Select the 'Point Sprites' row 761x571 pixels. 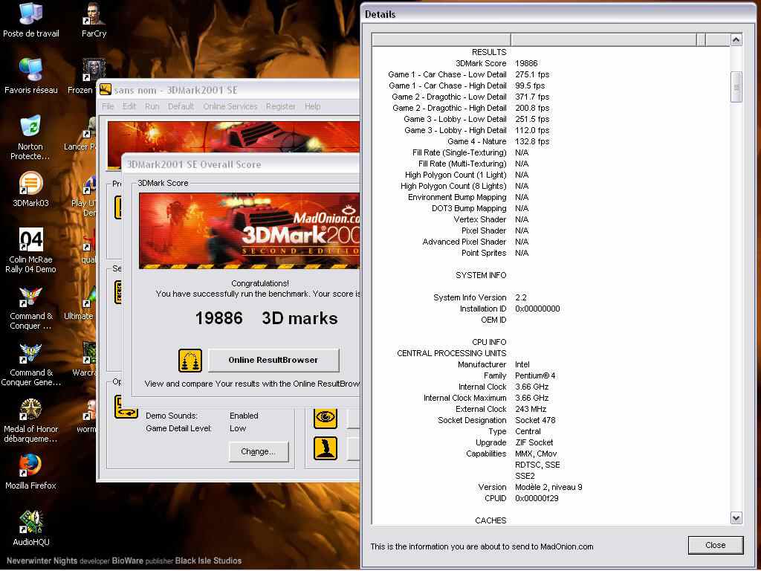551,253
